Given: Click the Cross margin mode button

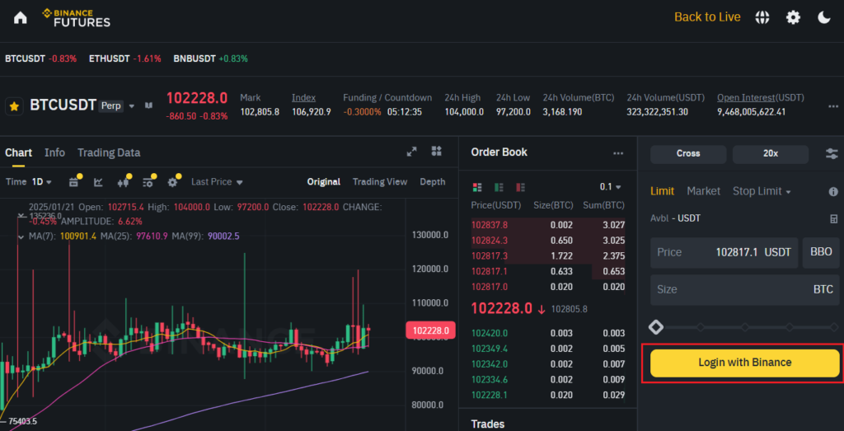Looking at the screenshot, I should tap(688, 154).
